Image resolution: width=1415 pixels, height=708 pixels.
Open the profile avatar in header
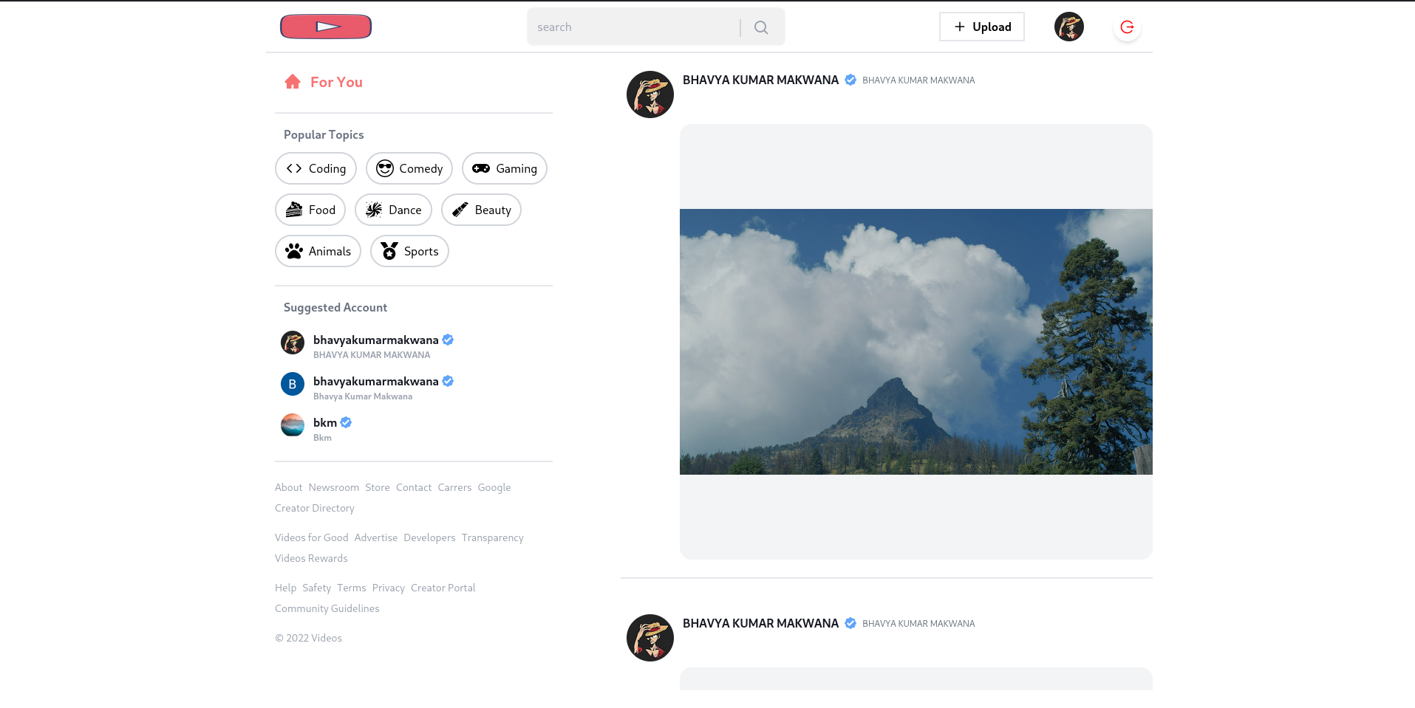click(x=1068, y=27)
